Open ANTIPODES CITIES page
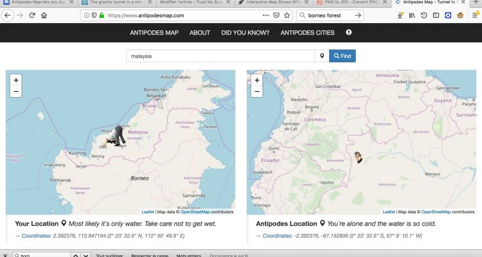The height and width of the screenshot is (257, 482). click(x=307, y=33)
